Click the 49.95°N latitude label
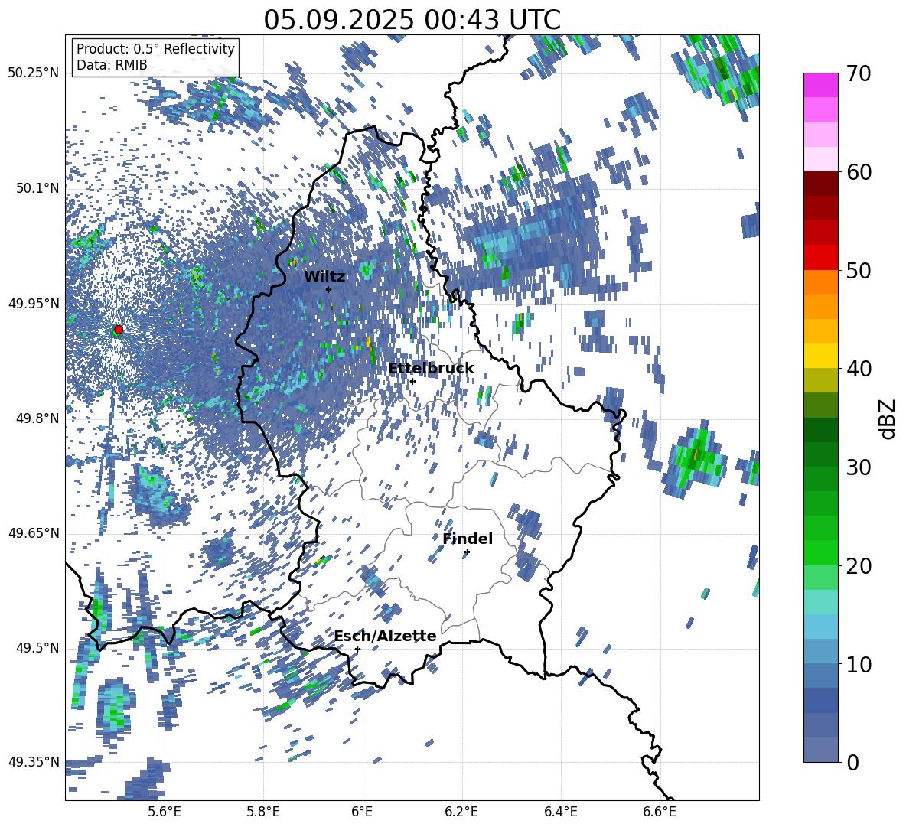The image size is (906, 827). pos(34,303)
